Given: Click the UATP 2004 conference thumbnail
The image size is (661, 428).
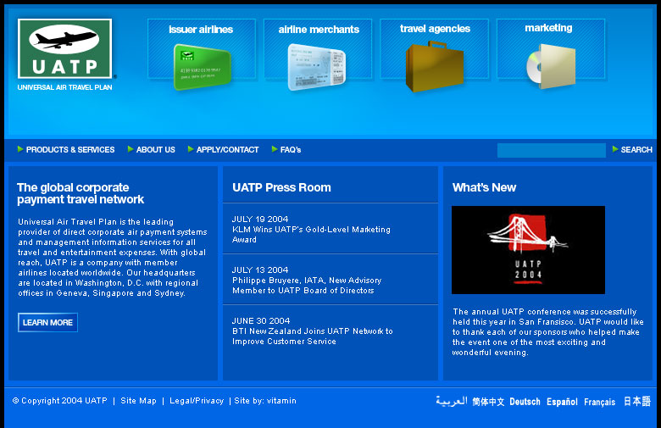Looking at the screenshot, I should [x=528, y=250].
